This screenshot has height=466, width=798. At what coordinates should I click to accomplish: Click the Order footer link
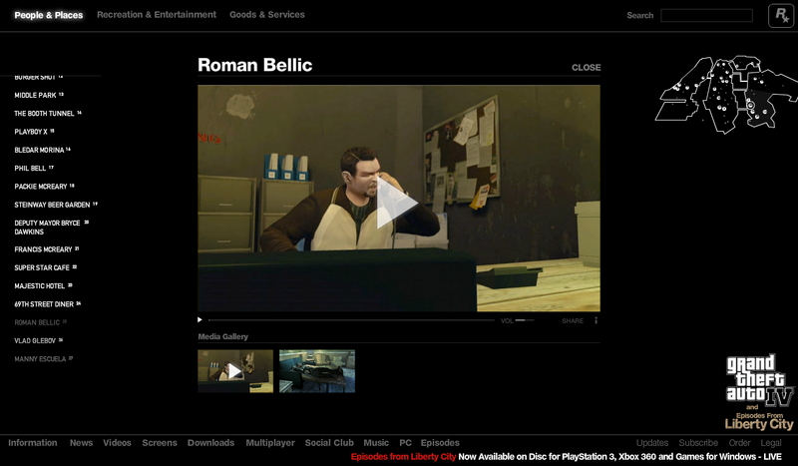tap(739, 443)
